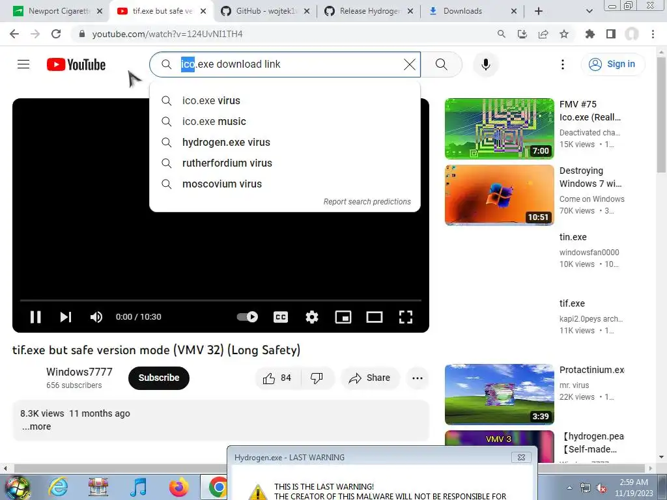Screen dimensions: 667x500
Task: Mute the video volume
Action: point(96,317)
